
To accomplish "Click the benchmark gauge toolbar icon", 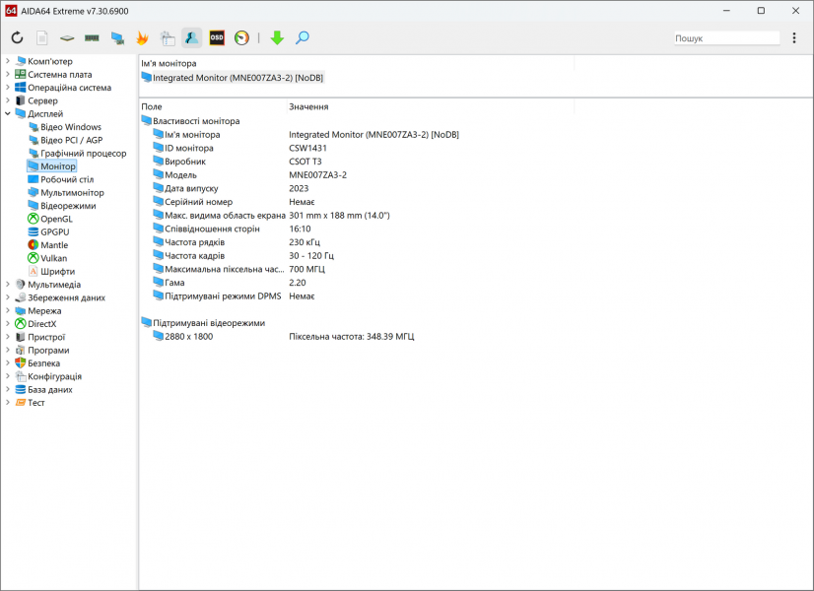I will pyautogui.click(x=241, y=38).
